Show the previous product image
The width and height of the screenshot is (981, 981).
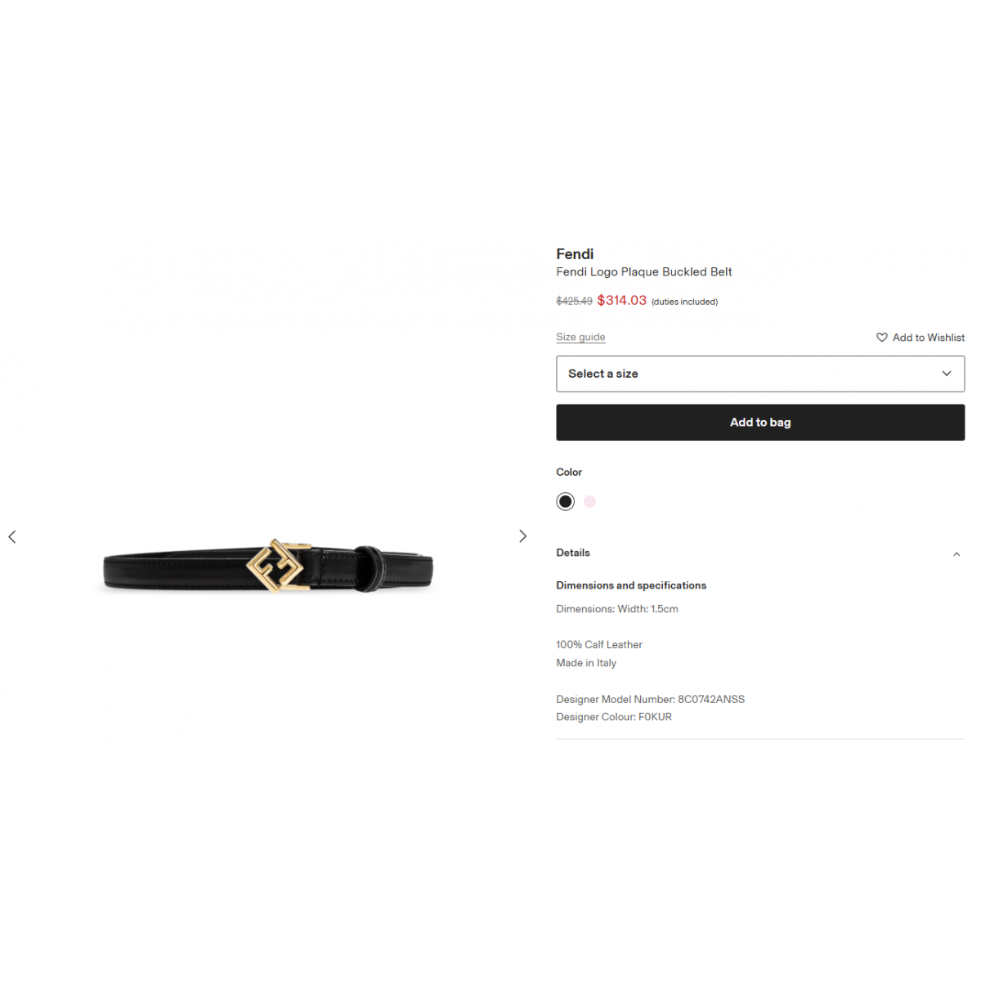(12, 536)
